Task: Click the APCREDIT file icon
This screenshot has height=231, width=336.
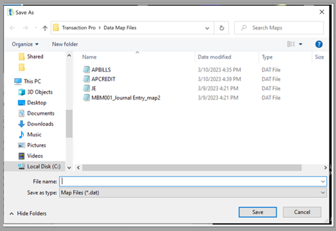Action: (86, 79)
